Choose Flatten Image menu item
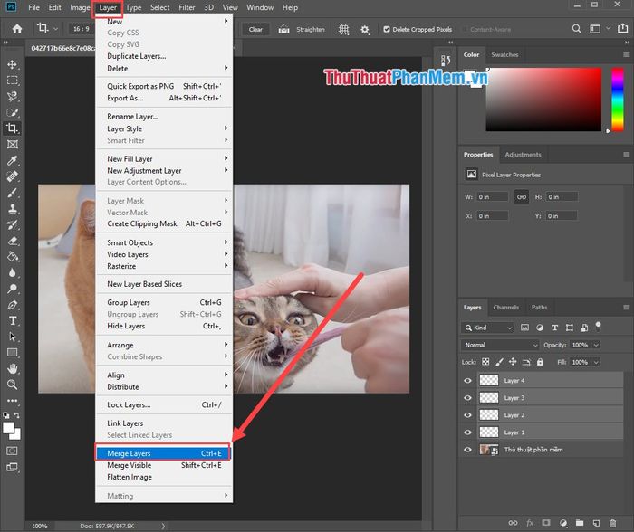 (x=164, y=477)
